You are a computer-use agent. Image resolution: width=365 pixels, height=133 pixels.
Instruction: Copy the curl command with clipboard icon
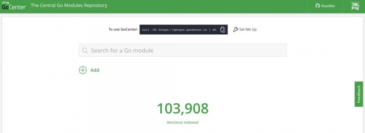(x=223, y=30)
